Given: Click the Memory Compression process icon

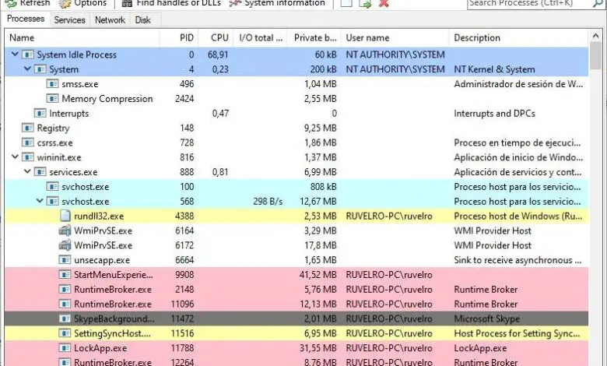Looking at the screenshot, I should click(52, 99).
